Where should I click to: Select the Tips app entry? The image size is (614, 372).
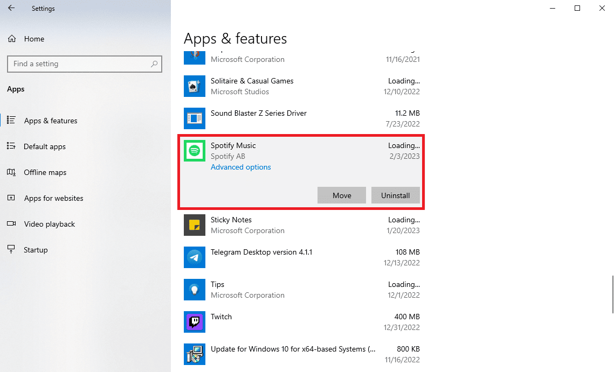pyautogui.click(x=301, y=290)
